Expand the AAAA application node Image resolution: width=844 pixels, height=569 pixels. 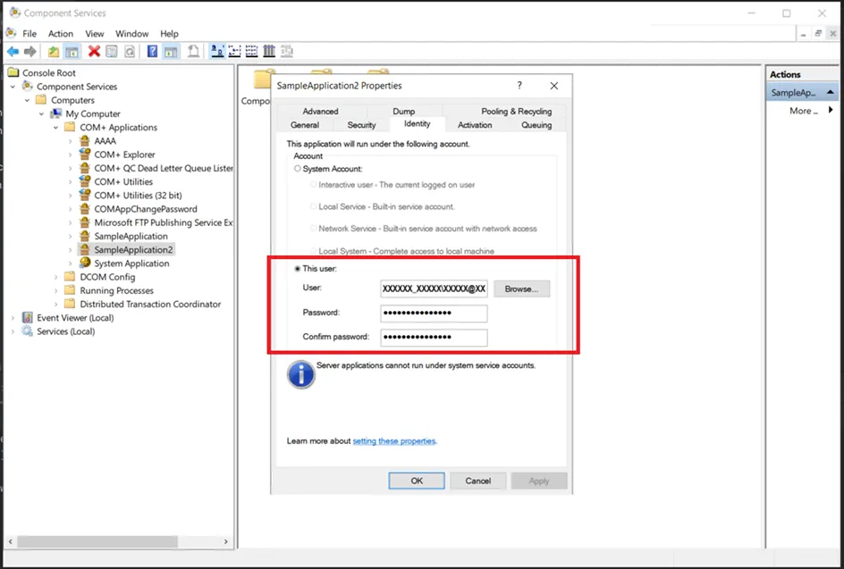coord(70,141)
